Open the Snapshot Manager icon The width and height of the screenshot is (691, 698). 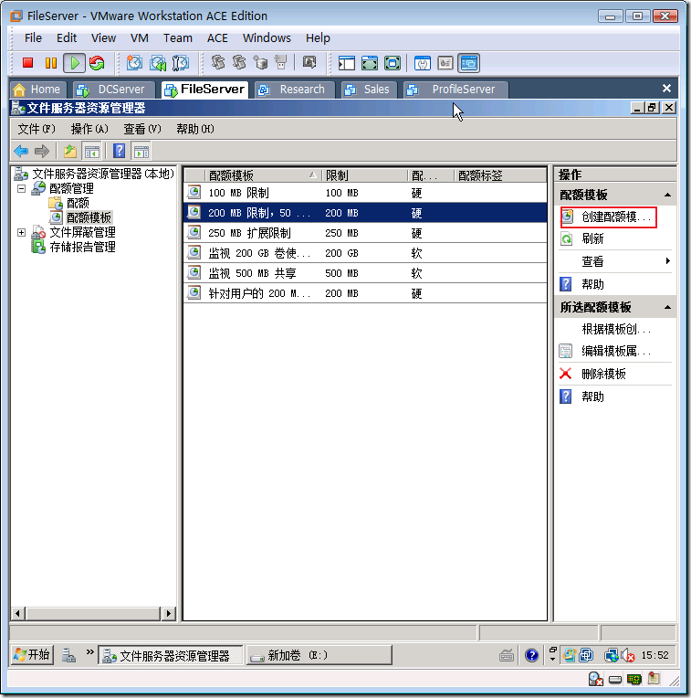pos(180,63)
